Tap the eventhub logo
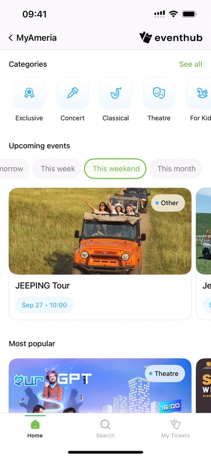Image resolution: width=211 pixels, height=458 pixels. tap(171, 38)
